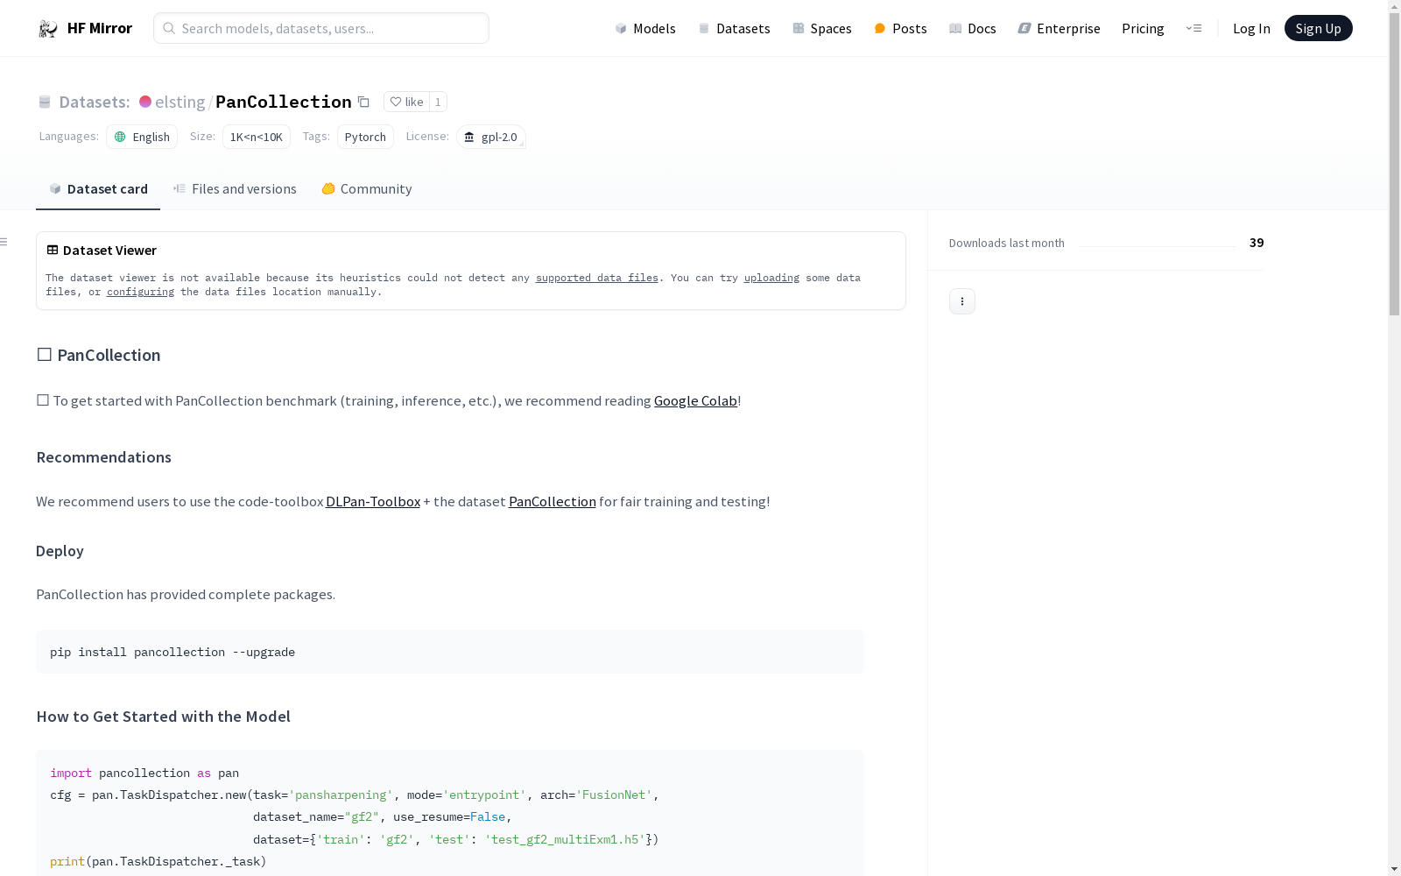Open the Enterprise navigation item
The height and width of the screenshot is (876, 1401).
pyautogui.click(x=1059, y=28)
